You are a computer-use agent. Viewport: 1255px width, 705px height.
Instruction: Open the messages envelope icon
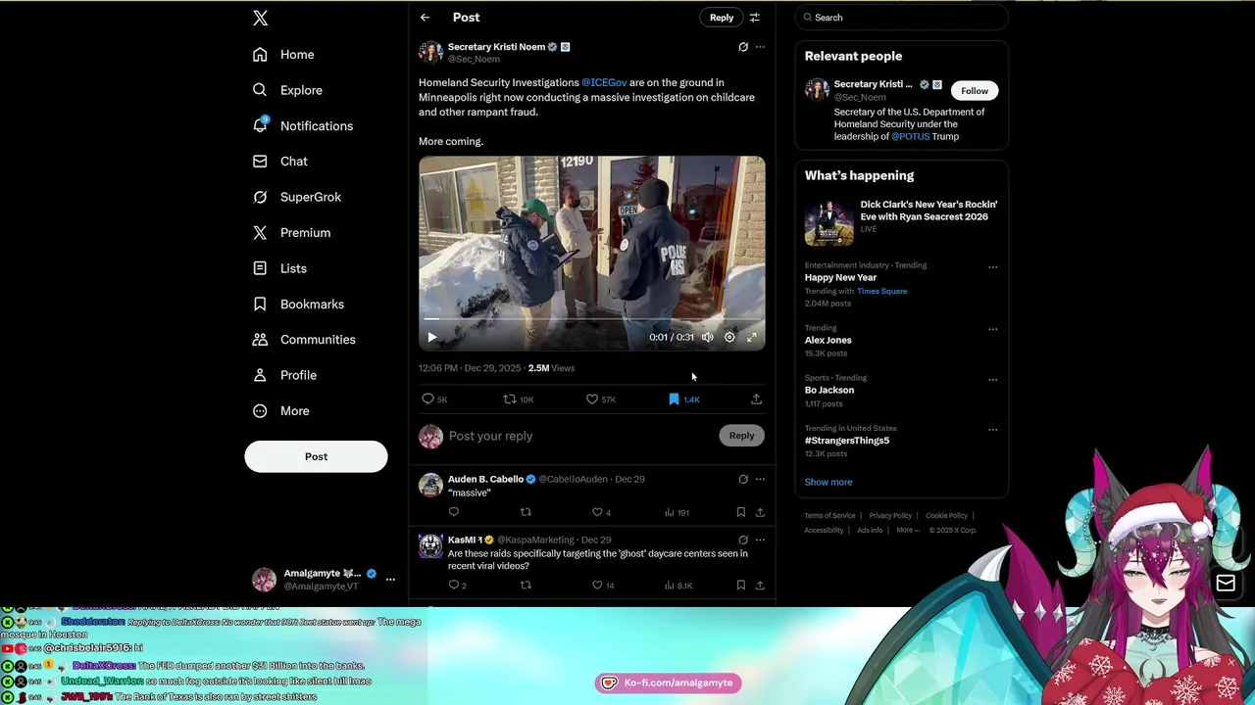(1226, 584)
